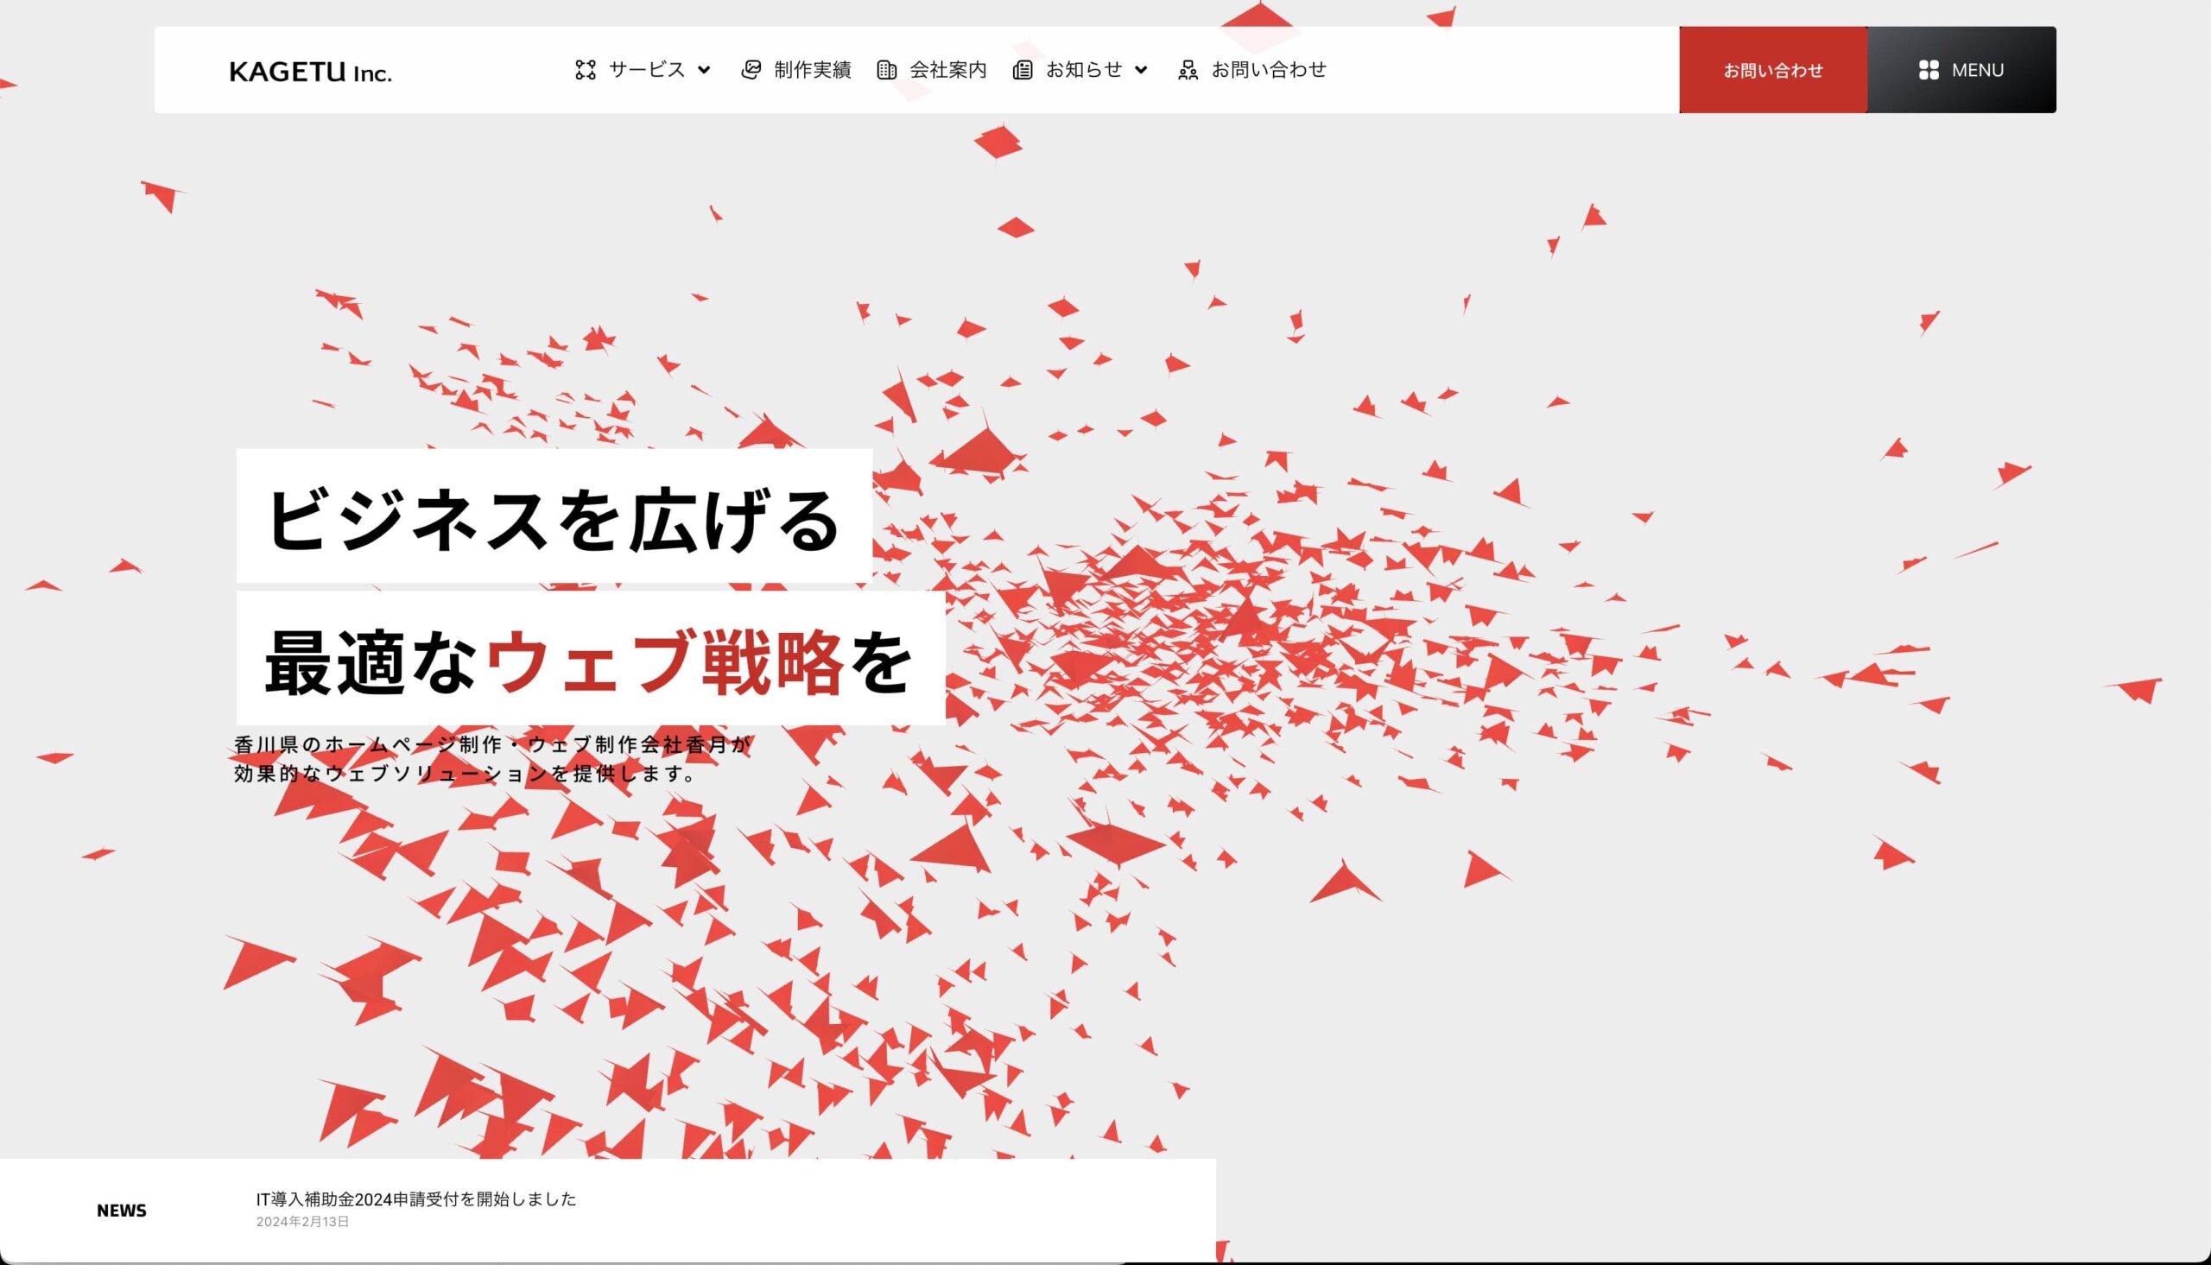The width and height of the screenshot is (2211, 1265).
Task: Select the お知らせ nav label
Action: pyautogui.click(x=1083, y=69)
